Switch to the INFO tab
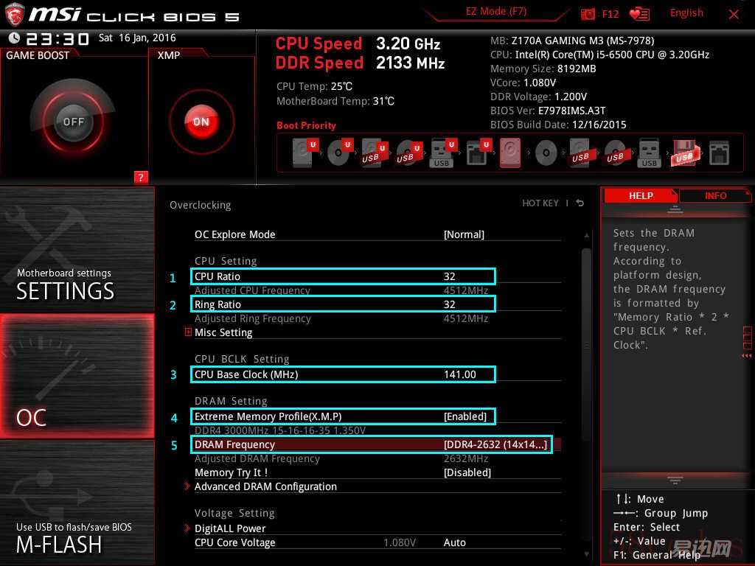Screen dimensions: 755x566 [x=715, y=196]
